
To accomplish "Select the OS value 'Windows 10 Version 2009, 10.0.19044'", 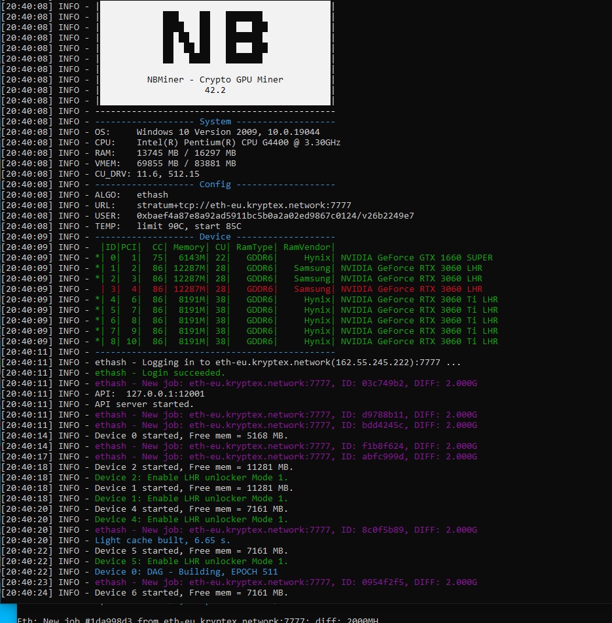I will coord(228,132).
